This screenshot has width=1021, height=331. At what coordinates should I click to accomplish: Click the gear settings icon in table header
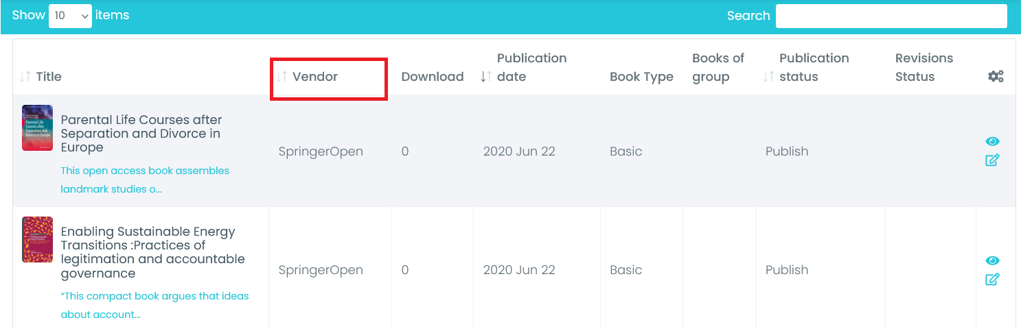click(x=996, y=77)
